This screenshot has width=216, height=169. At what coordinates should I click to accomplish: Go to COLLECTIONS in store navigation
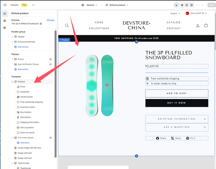(x=99, y=28)
